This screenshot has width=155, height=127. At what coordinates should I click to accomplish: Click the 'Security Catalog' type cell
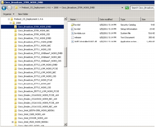(128, 25)
